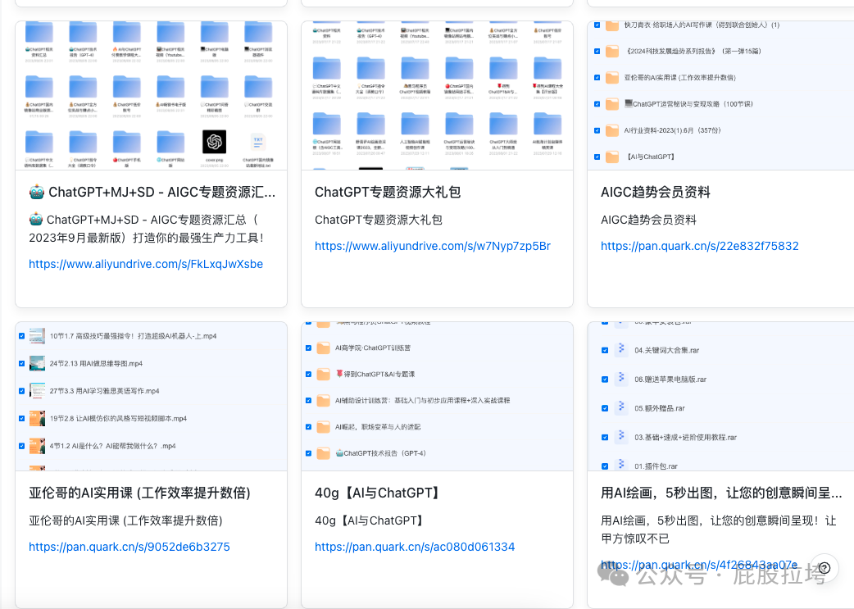Click folder name 得到ChatGPT&AI专题课
This screenshot has height=609, width=854.
pos(375,375)
